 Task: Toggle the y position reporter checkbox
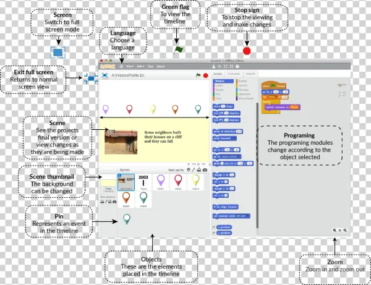click(215, 232)
